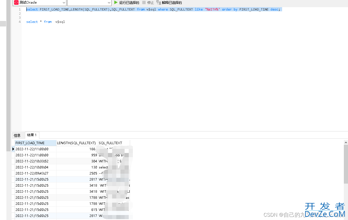The height and width of the screenshot is (220, 348).
Task: Select the length cell 615
Action: pyautogui.click(x=77, y=210)
